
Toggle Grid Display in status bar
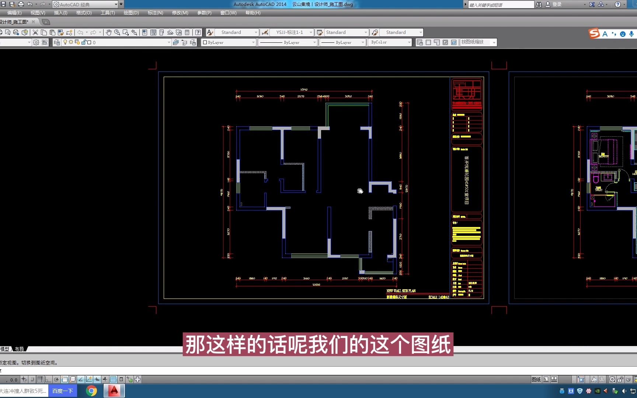coord(40,379)
